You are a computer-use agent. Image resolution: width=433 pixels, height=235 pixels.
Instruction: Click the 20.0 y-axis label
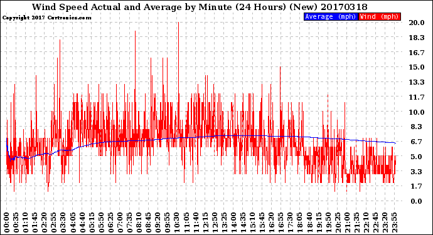pos(417,23)
